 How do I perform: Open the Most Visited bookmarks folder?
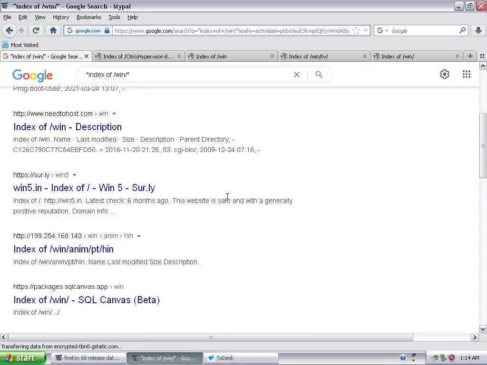[20, 45]
